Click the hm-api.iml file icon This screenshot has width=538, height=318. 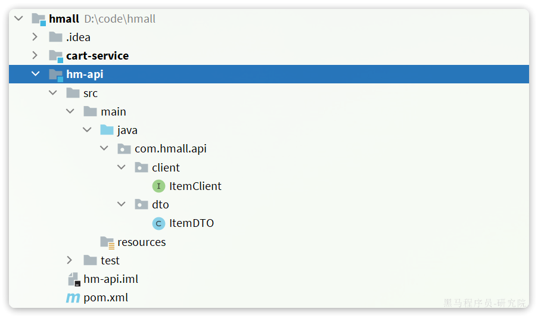pyautogui.click(x=73, y=279)
